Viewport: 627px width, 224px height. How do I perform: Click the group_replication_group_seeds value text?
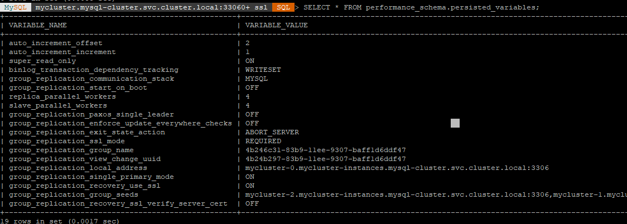(x=436, y=194)
